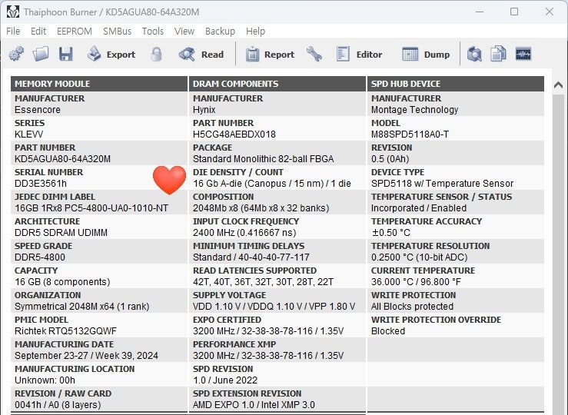Image resolution: width=568 pixels, height=415 pixels.
Task: Open the Editor view
Action: [x=359, y=55]
